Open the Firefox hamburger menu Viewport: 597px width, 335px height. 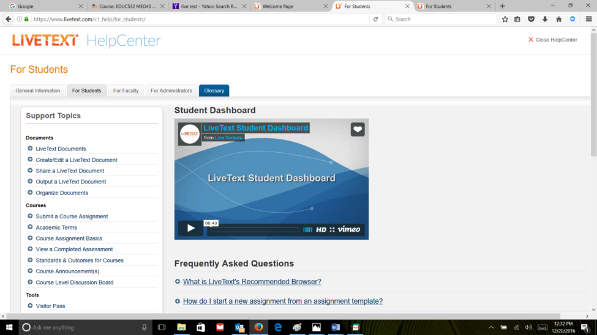[x=588, y=19]
